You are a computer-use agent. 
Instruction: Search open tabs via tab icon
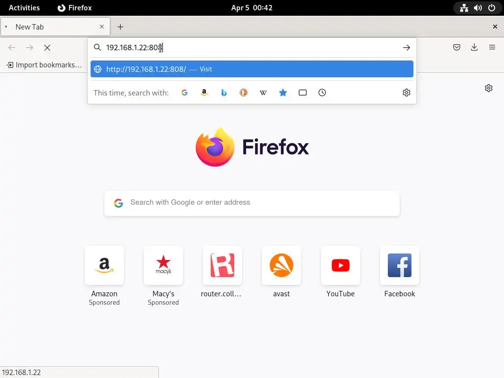303,93
